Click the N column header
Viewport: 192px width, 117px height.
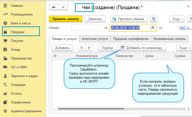point(63,56)
